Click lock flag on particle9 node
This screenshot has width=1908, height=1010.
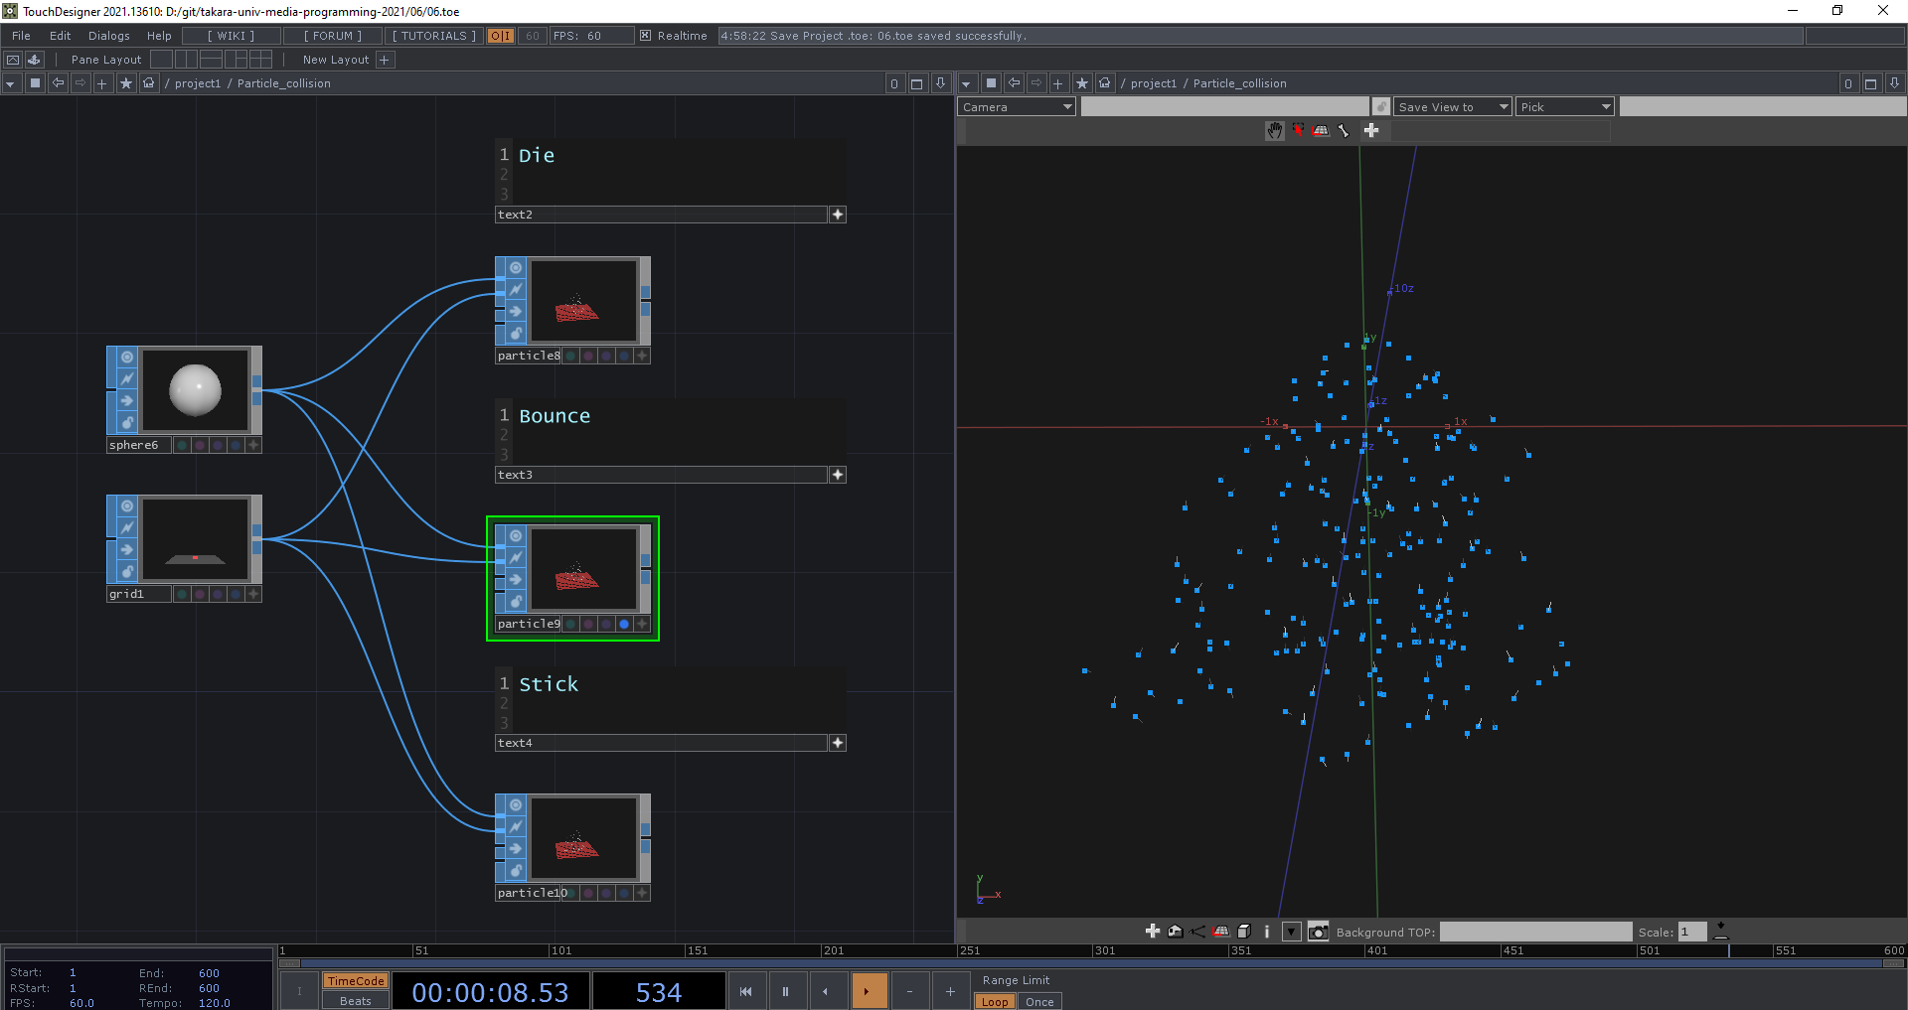pyautogui.click(x=516, y=602)
